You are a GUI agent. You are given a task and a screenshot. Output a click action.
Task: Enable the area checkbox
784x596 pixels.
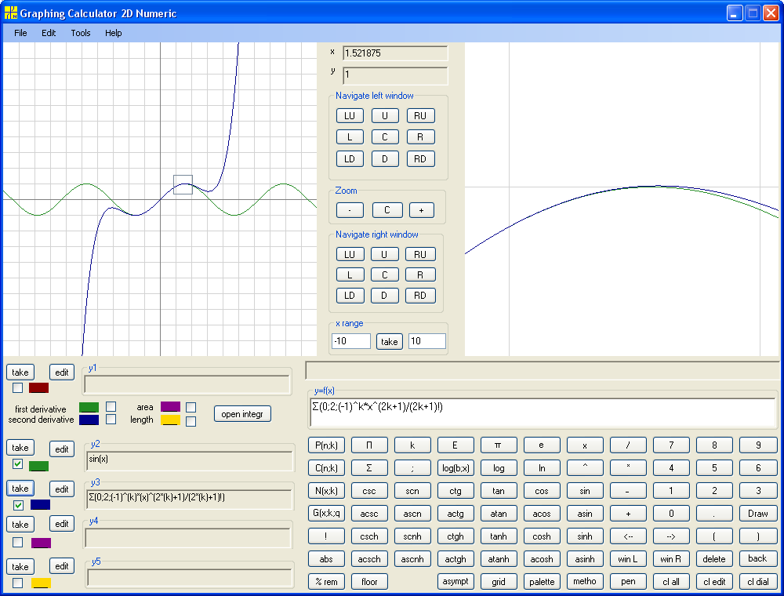click(x=191, y=408)
